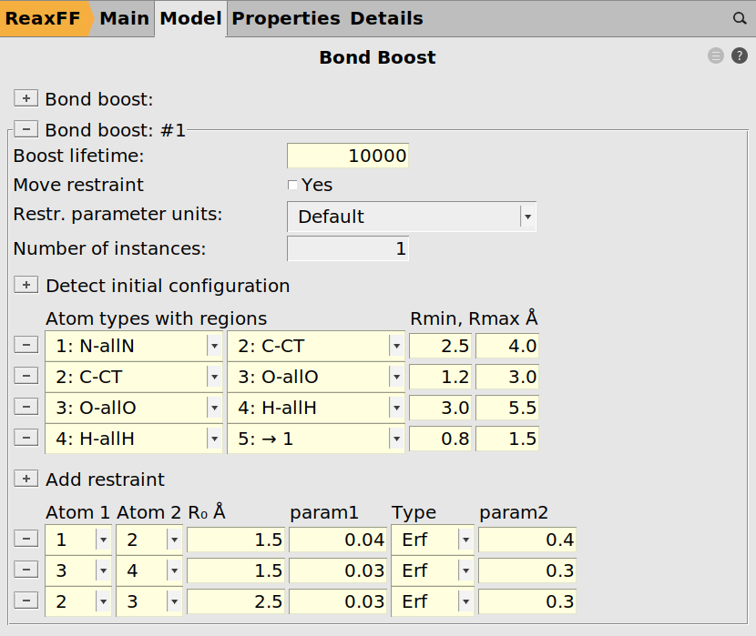Click the panel menu icon beside help
The image size is (756, 636).
[x=716, y=56]
